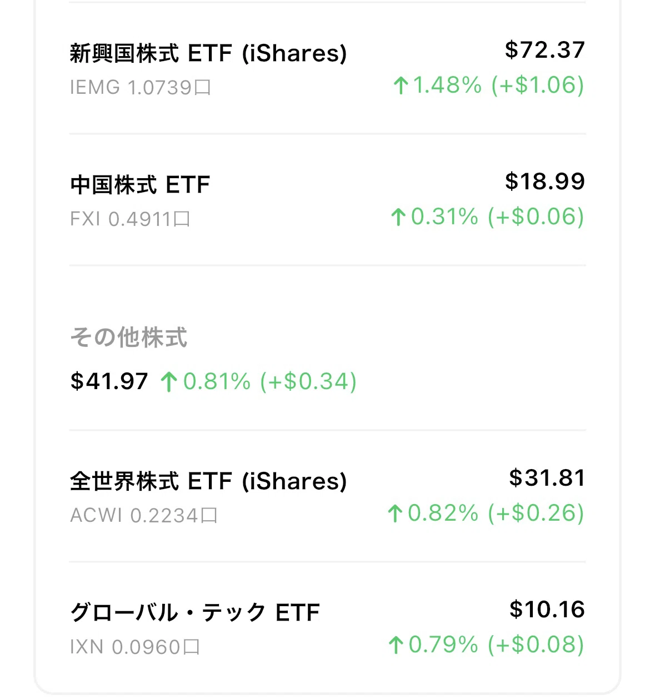Screen dimensions: 655x700
Task: Open the 中国株式 ETF holding
Action: [x=327, y=200]
